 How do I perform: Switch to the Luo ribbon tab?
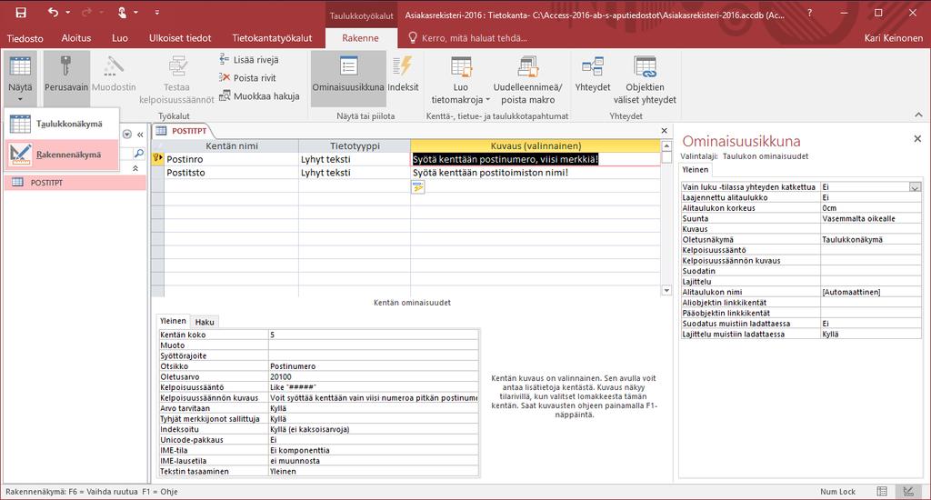pos(120,38)
